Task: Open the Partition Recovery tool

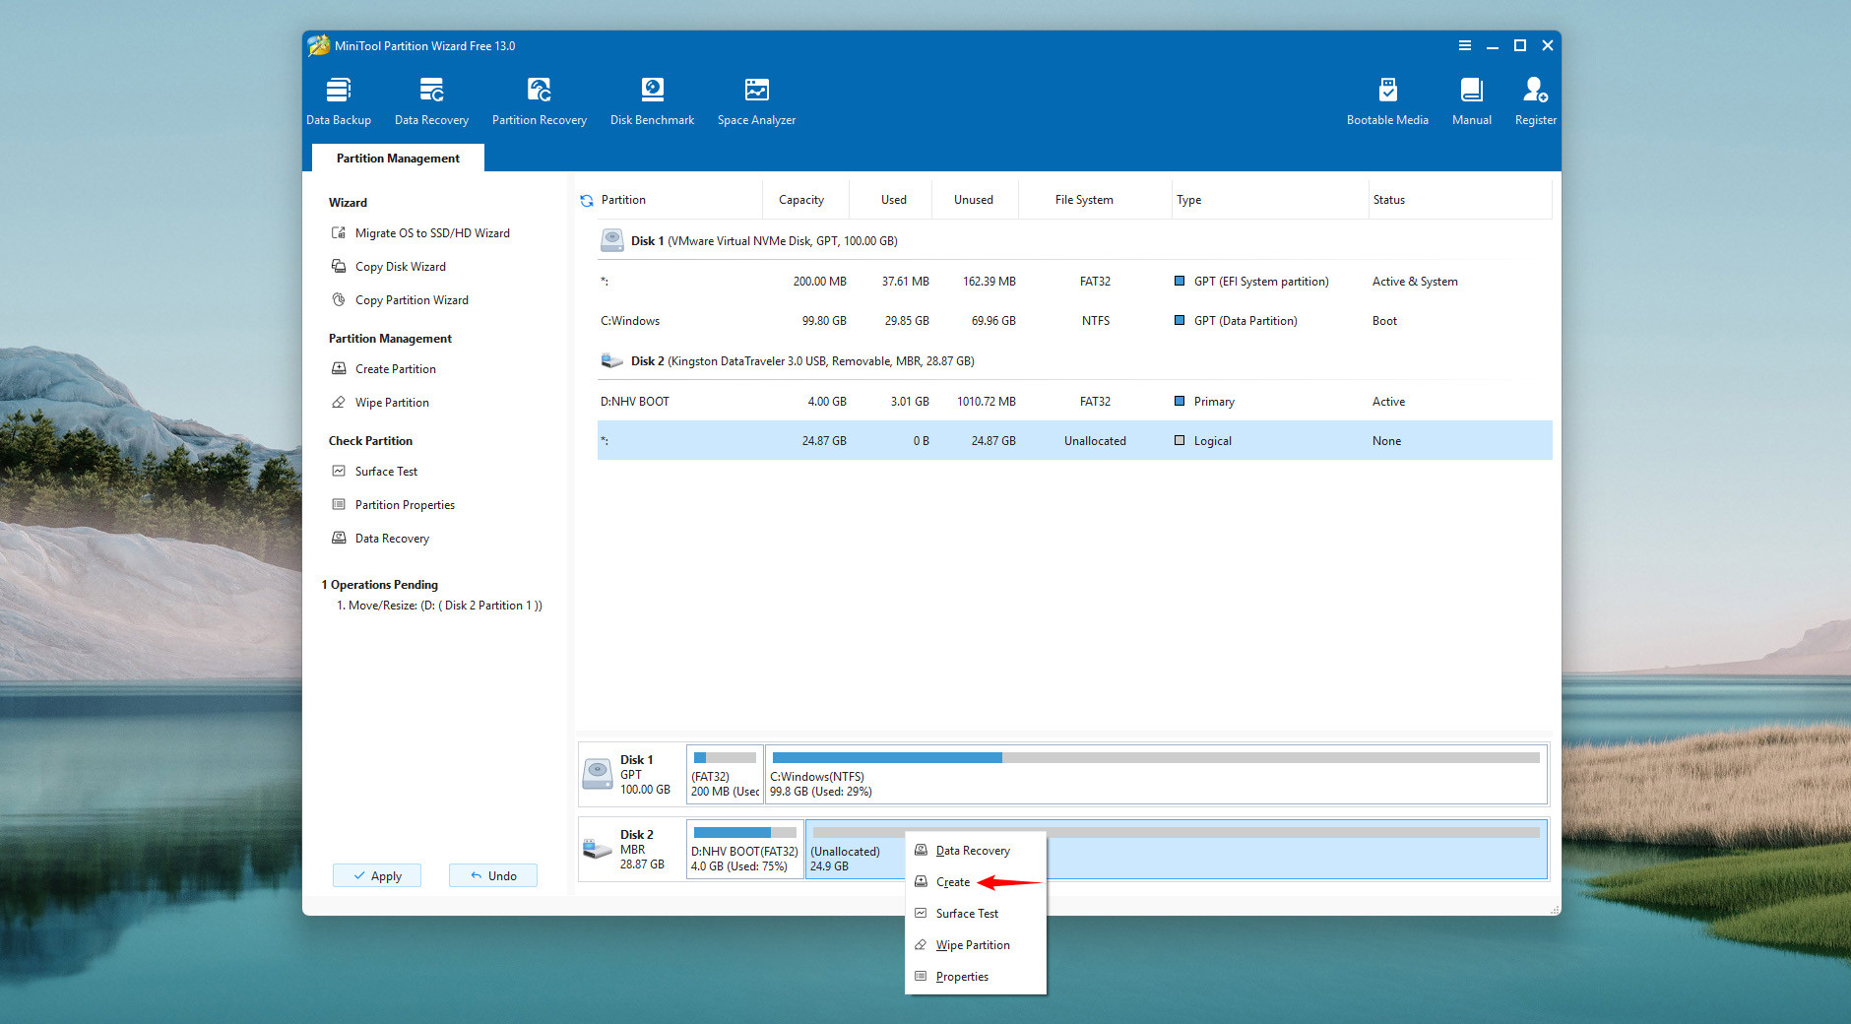Action: [539, 101]
